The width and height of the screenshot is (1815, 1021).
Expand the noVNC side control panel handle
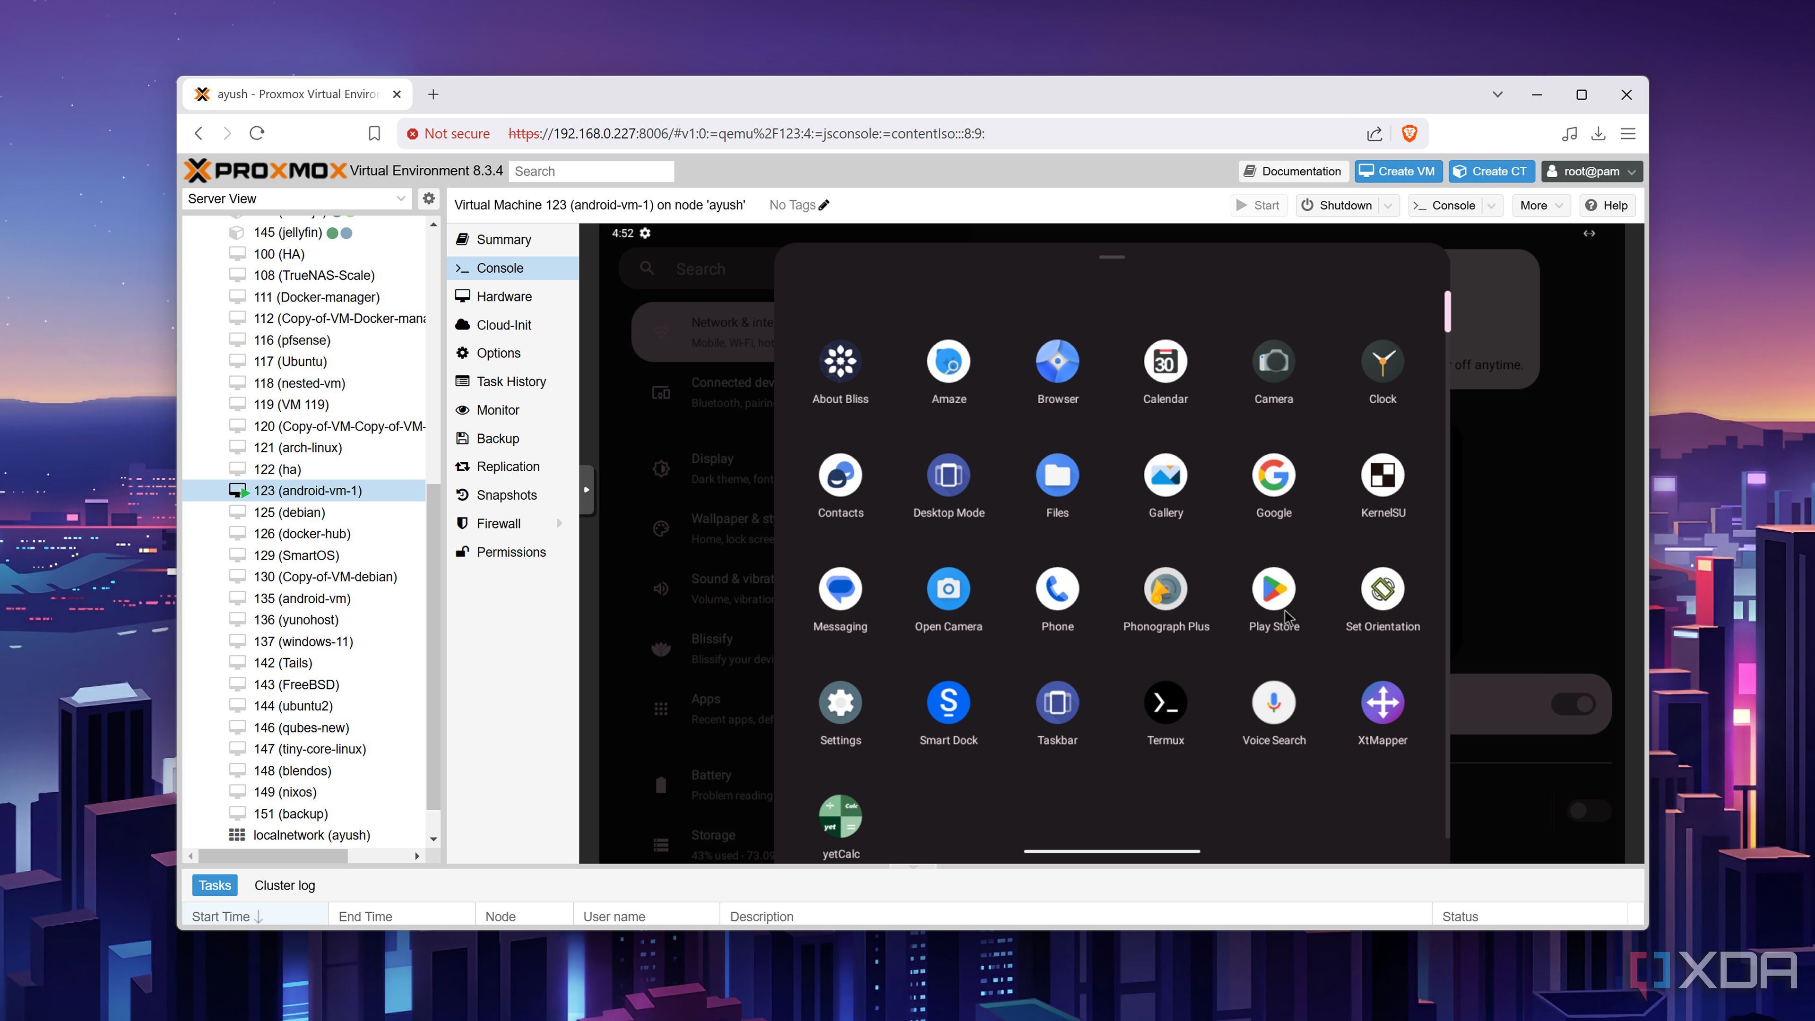(586, 490)
